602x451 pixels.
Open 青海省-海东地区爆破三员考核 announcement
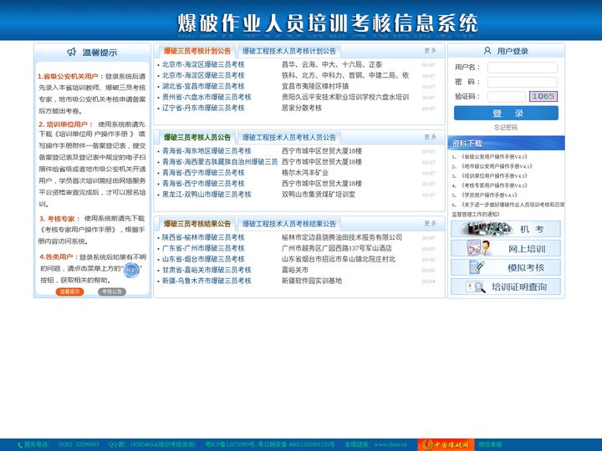tap(207, 150)
